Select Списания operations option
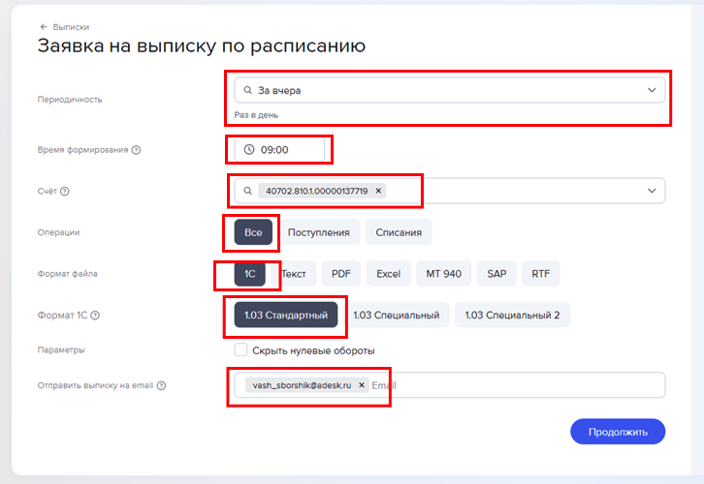Image resolution: width=704 pixels, height=484 pixels. click(x=399, y=232)
